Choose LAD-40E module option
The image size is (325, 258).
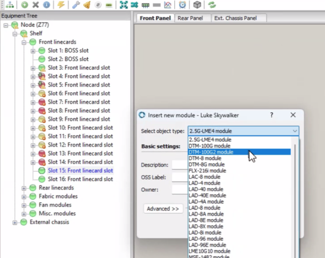pos(239,195)
